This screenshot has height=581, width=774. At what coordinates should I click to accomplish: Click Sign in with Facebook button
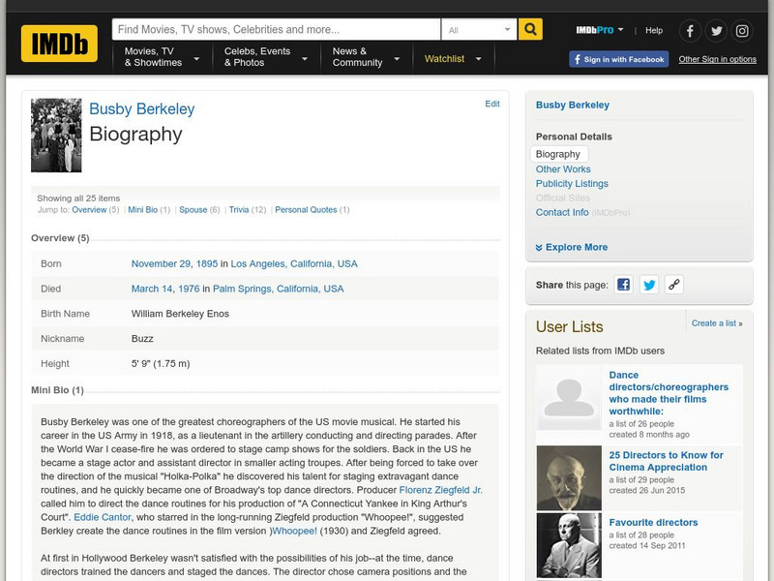[x=619, y=59]
